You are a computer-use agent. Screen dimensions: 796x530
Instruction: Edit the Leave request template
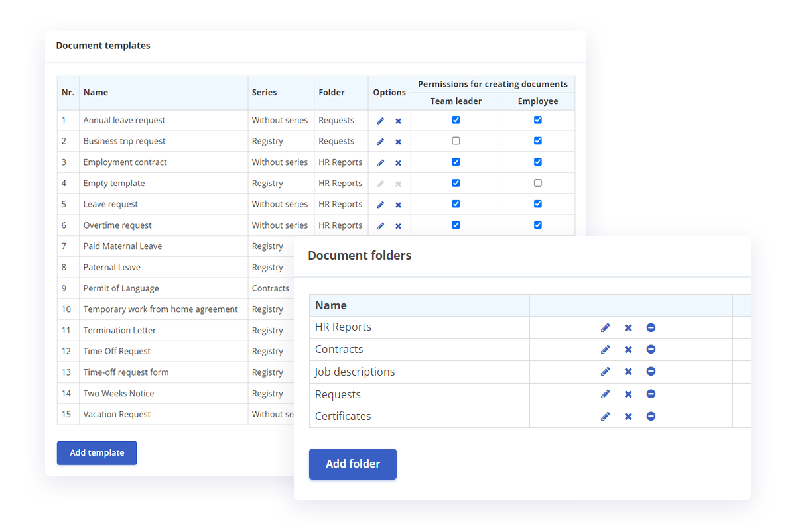tap(381, 205)
